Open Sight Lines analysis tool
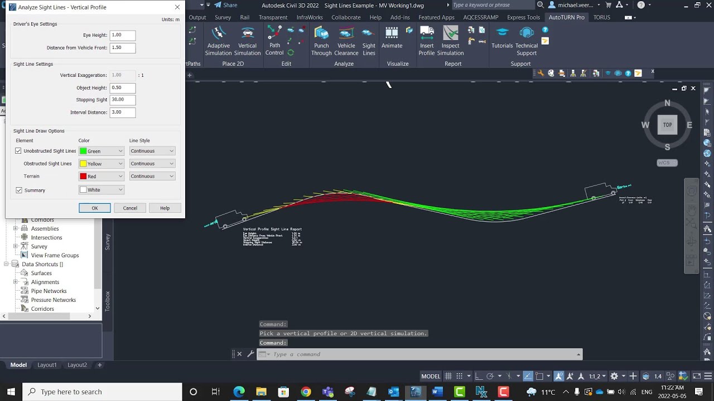This screenshot has width=714, height=401. tap(369, 41)
